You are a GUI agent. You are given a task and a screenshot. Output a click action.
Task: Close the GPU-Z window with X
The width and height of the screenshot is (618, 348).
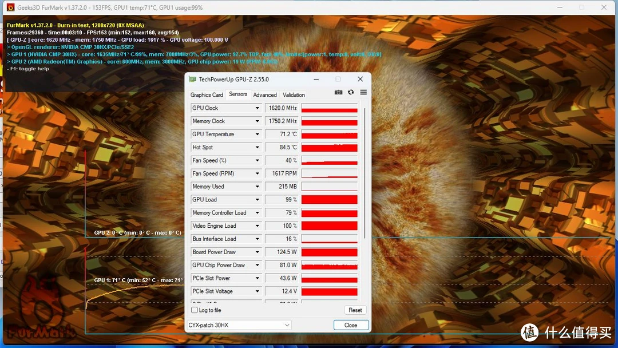(360, 79)
